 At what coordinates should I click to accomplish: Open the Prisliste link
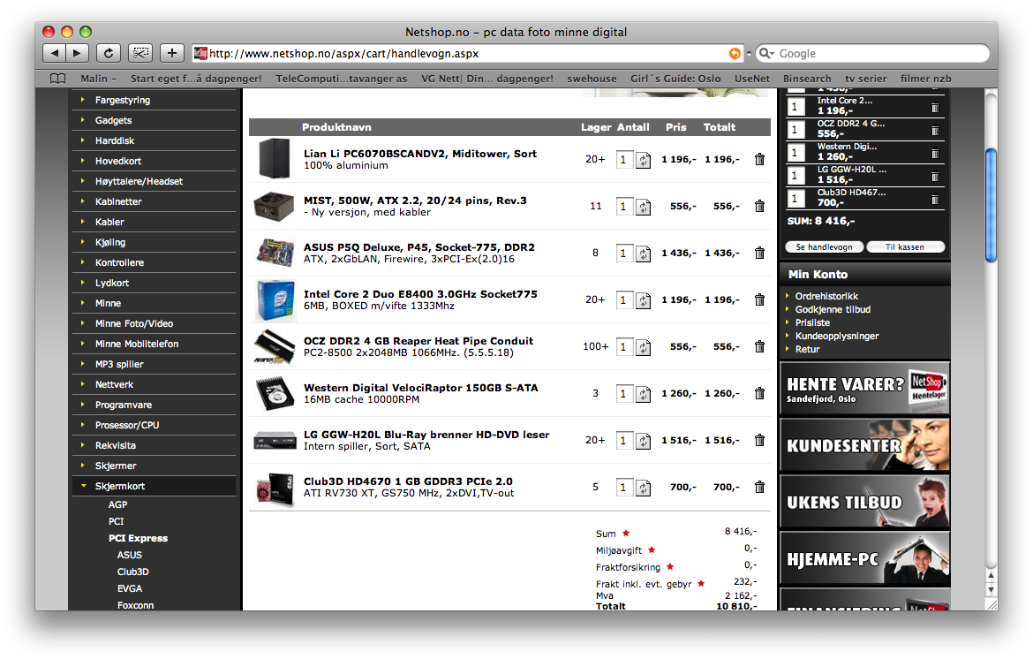tap(812, 323)
